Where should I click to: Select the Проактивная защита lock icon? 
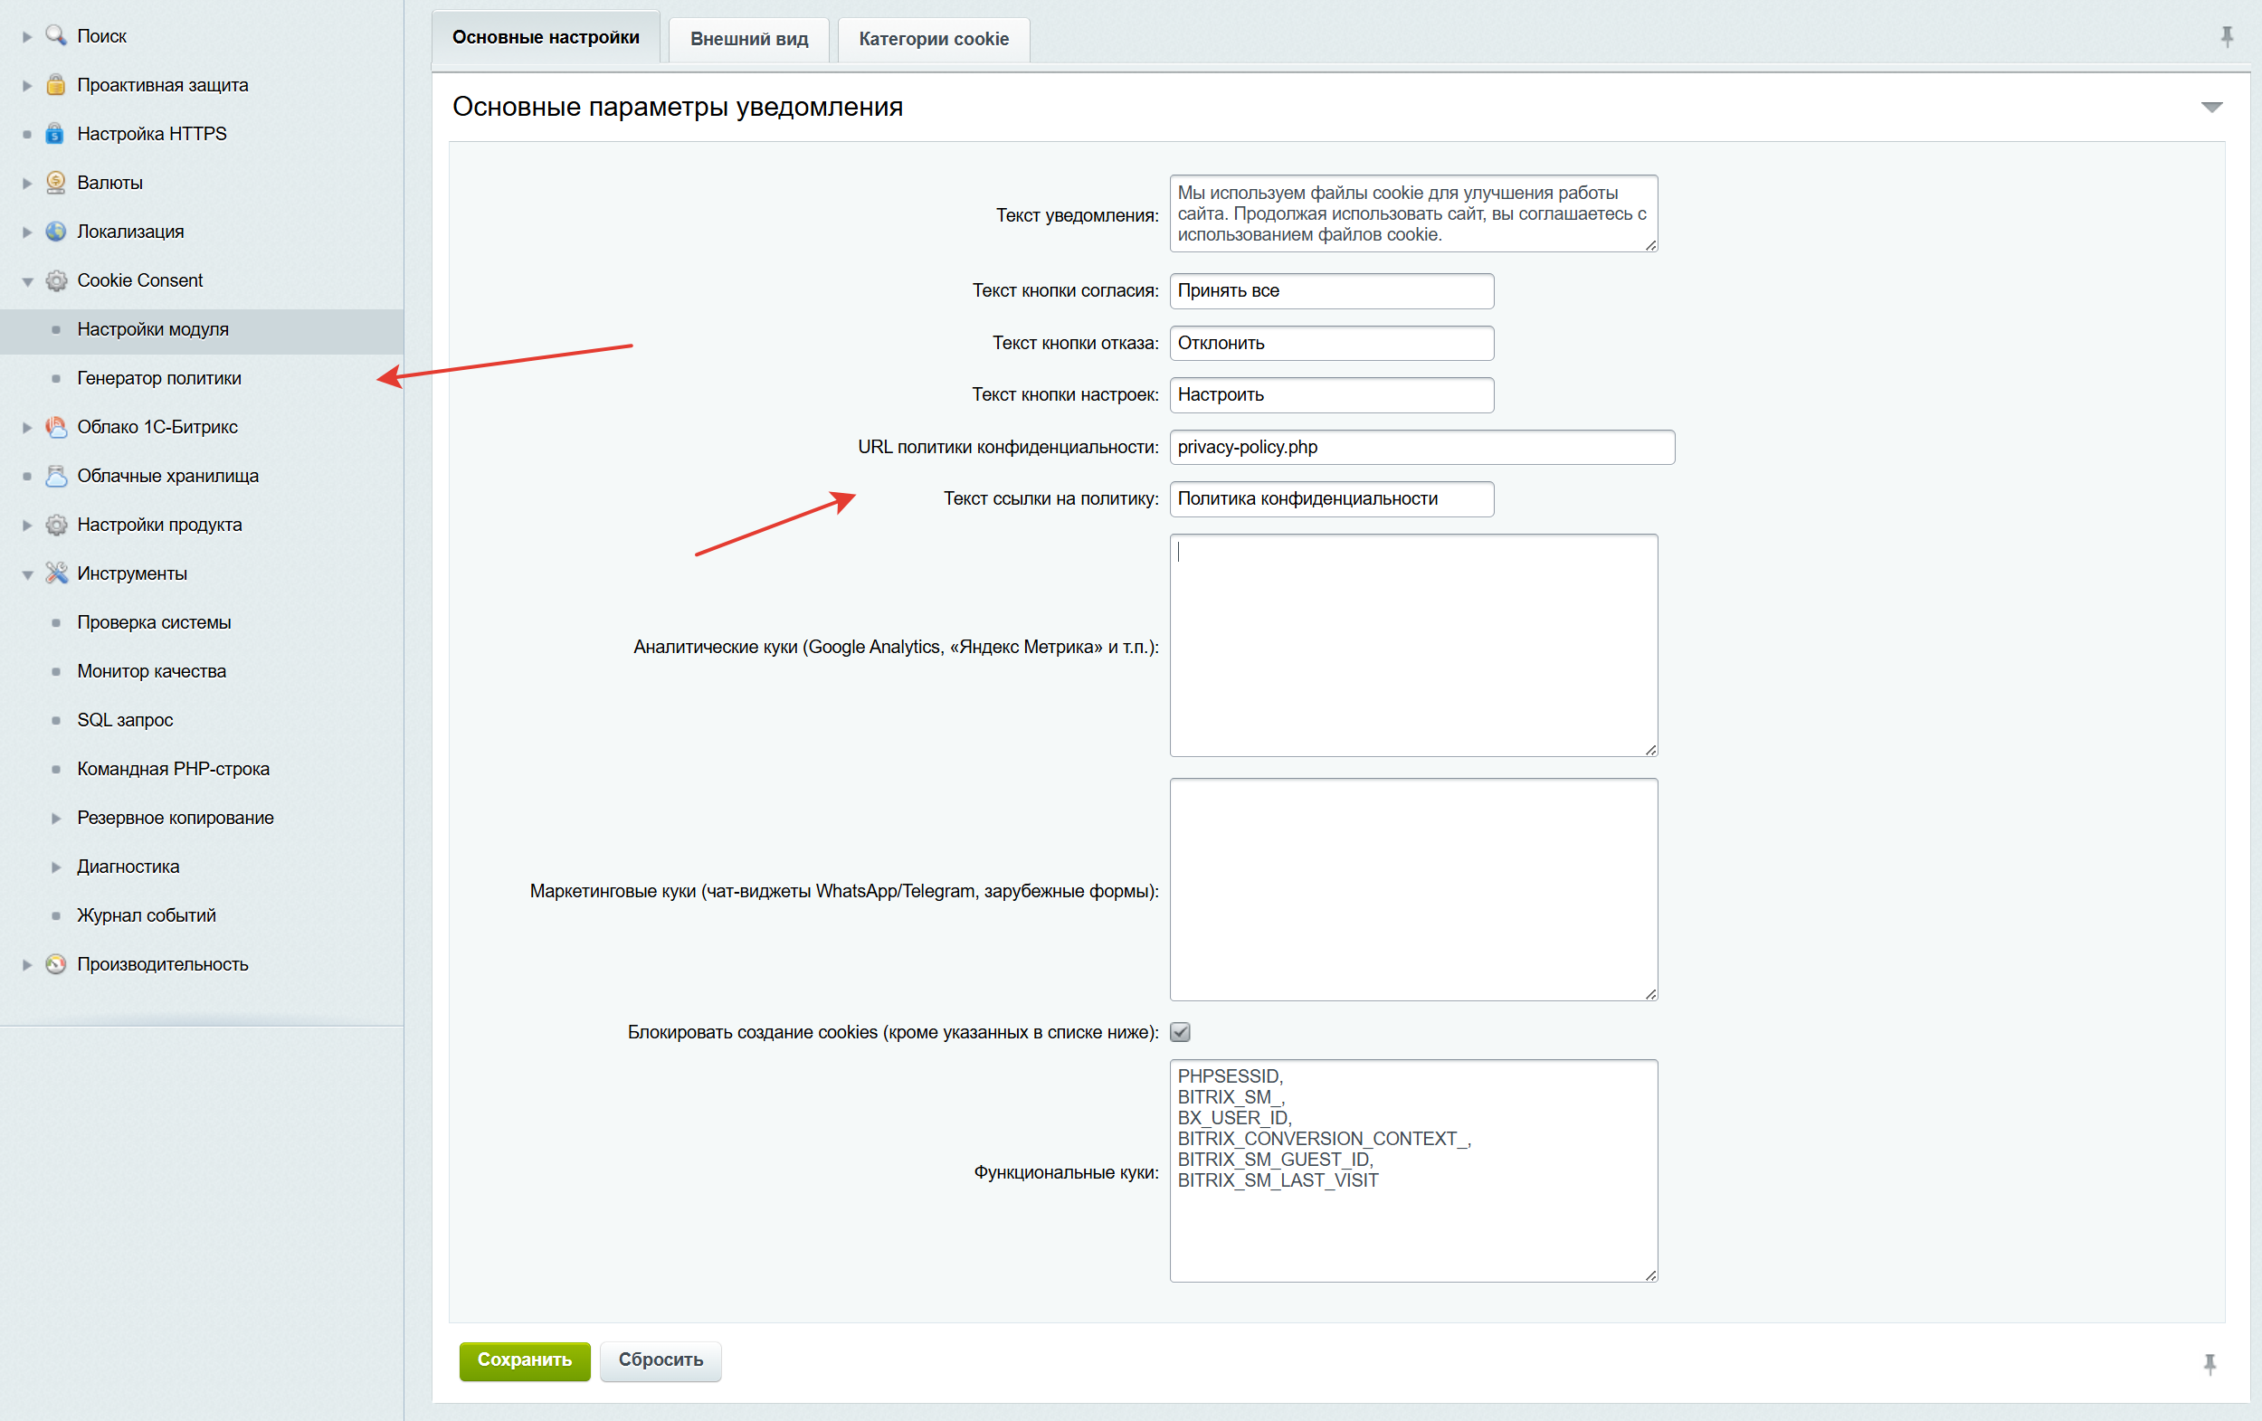[x=55, y=83]
